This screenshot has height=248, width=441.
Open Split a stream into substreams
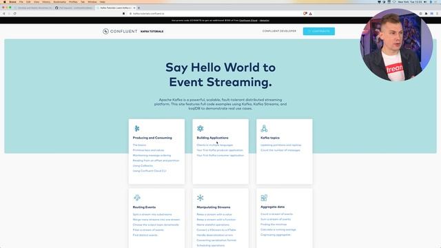[152, 214]
